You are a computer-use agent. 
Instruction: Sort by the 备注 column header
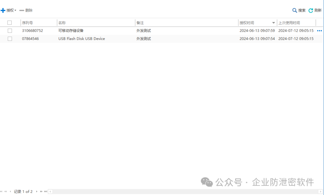[x=140, y=23]
